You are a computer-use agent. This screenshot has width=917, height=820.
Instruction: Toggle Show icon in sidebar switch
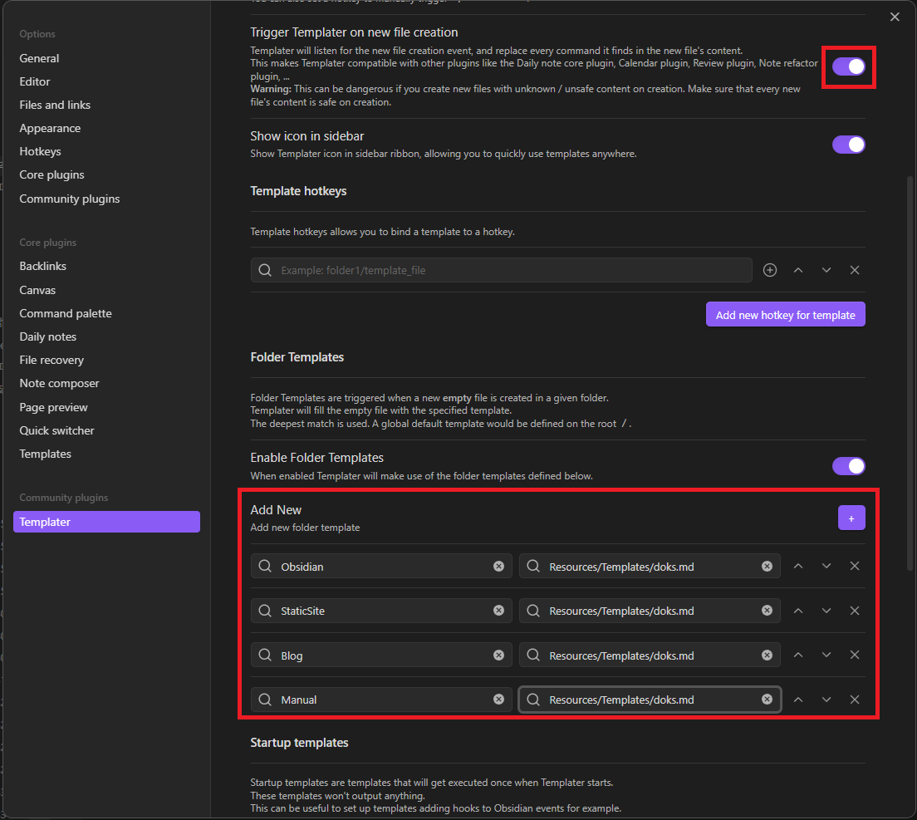pyautogui.click(x=848, y=145)
